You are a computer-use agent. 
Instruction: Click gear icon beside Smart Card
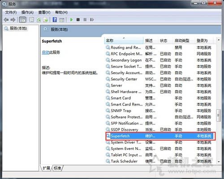click(x=108, y=98)
